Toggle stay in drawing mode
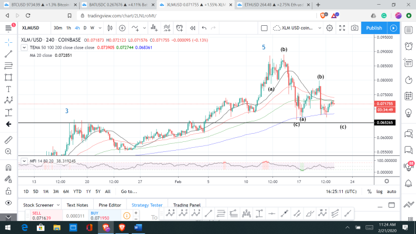Screen dimensions: 416x234 8,179
